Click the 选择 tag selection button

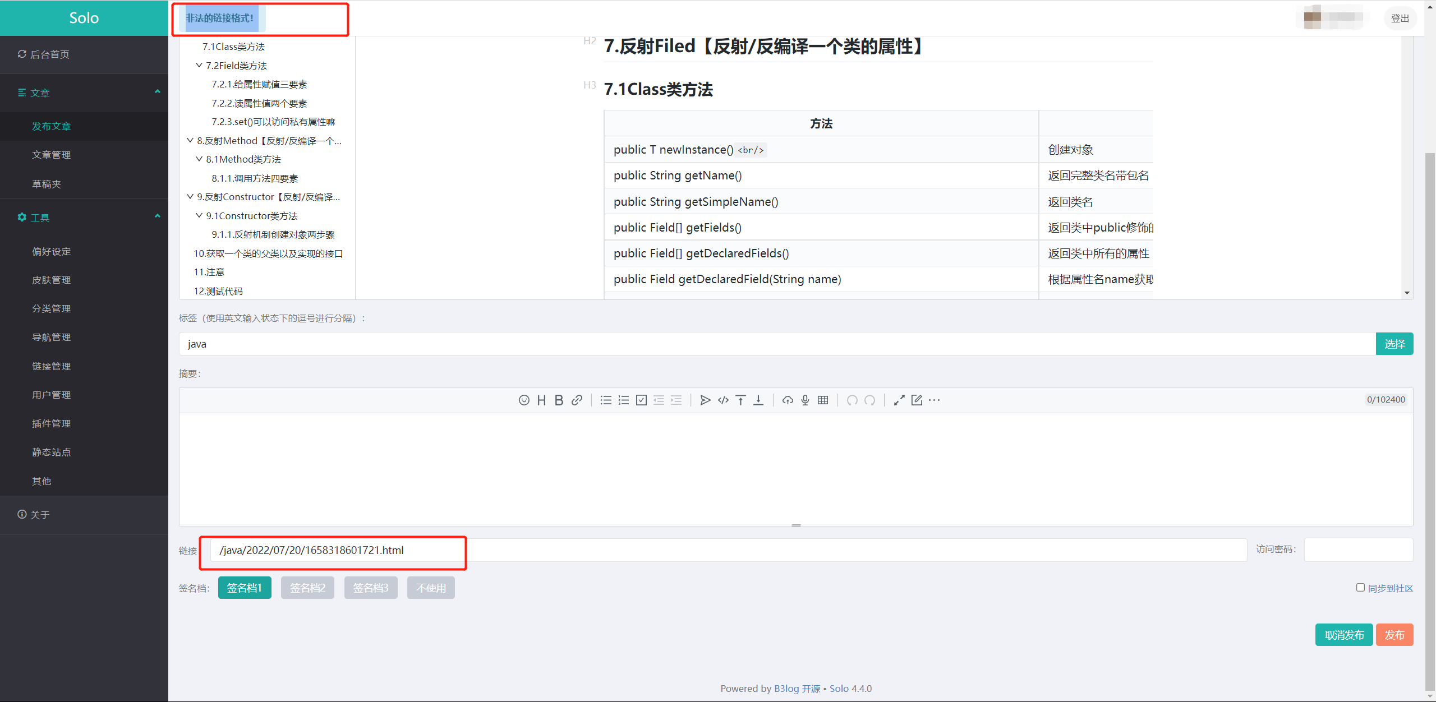1394,344
